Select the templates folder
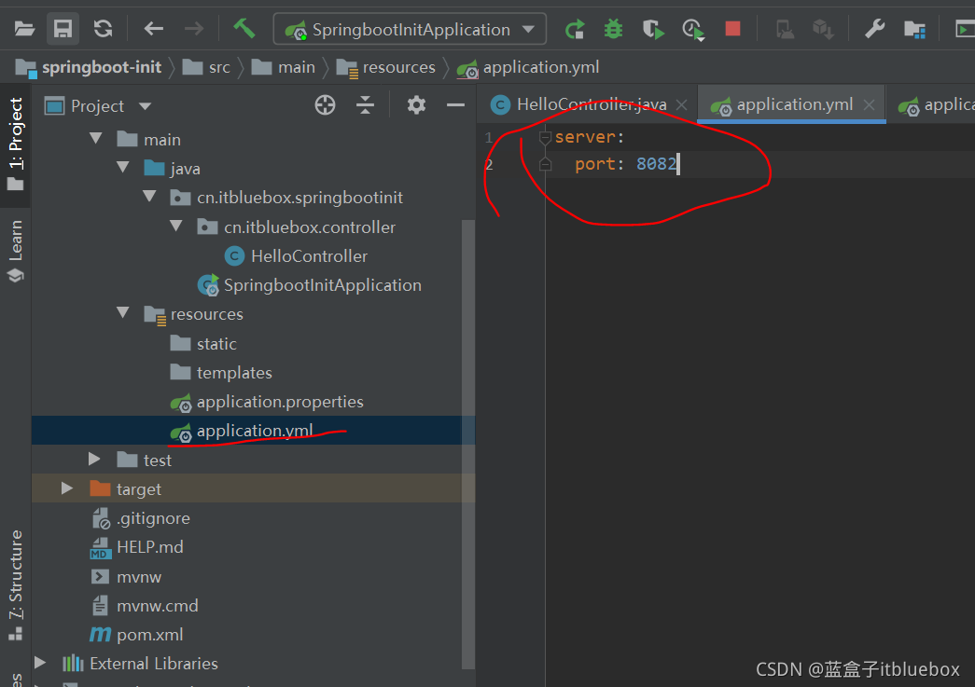The height and width of the screenshot is (687, 975). click(x=221, y=373)
